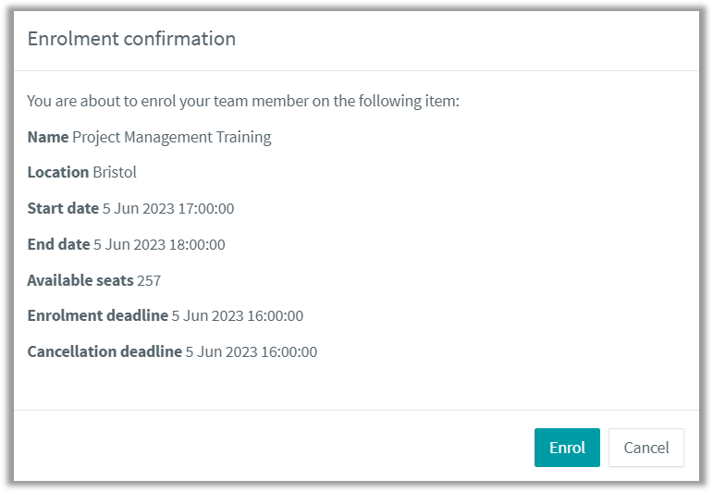The width and height of the screenshot is (713, 492).
Task: Click the Enrolment deadline date text
Action: tap(238, 316)
